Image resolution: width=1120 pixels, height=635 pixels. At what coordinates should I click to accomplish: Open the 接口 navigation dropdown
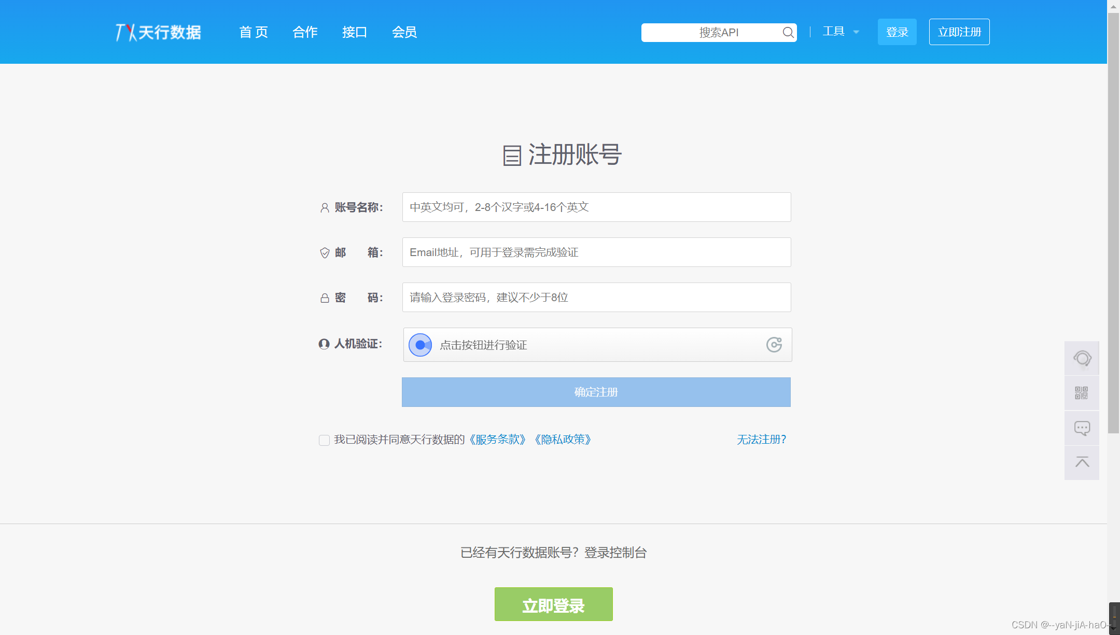[355, 32]
